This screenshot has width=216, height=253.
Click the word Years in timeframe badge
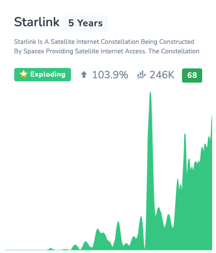pyautogui.click(x=90, y=23)
